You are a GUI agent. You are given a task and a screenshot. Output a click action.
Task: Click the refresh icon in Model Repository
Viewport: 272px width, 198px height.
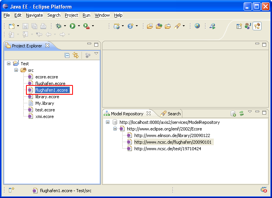click(x=242, y=113)
